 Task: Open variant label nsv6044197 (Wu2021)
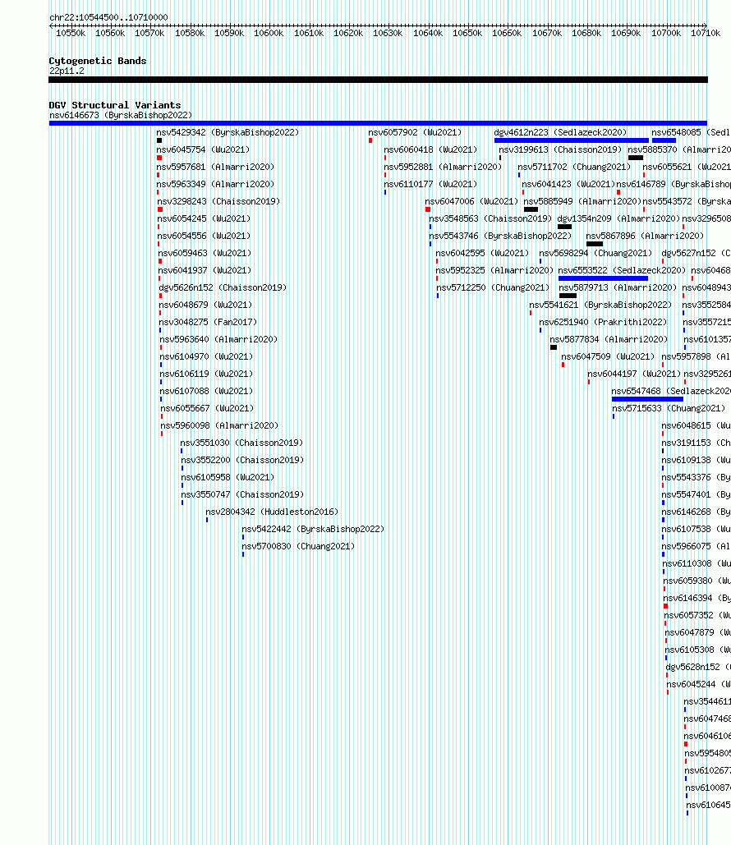point(635,374)
